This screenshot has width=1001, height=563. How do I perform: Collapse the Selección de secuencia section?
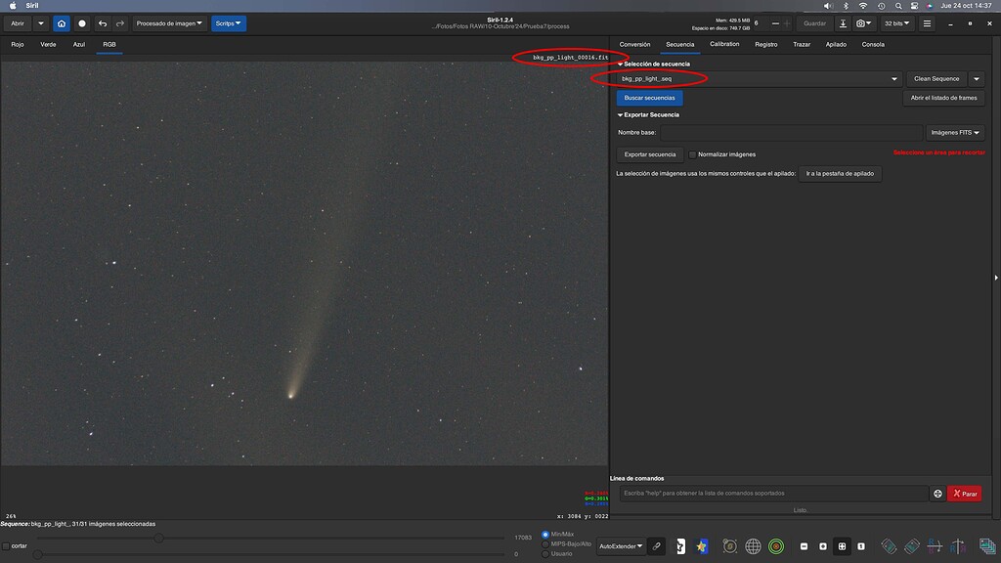point(620,63)
